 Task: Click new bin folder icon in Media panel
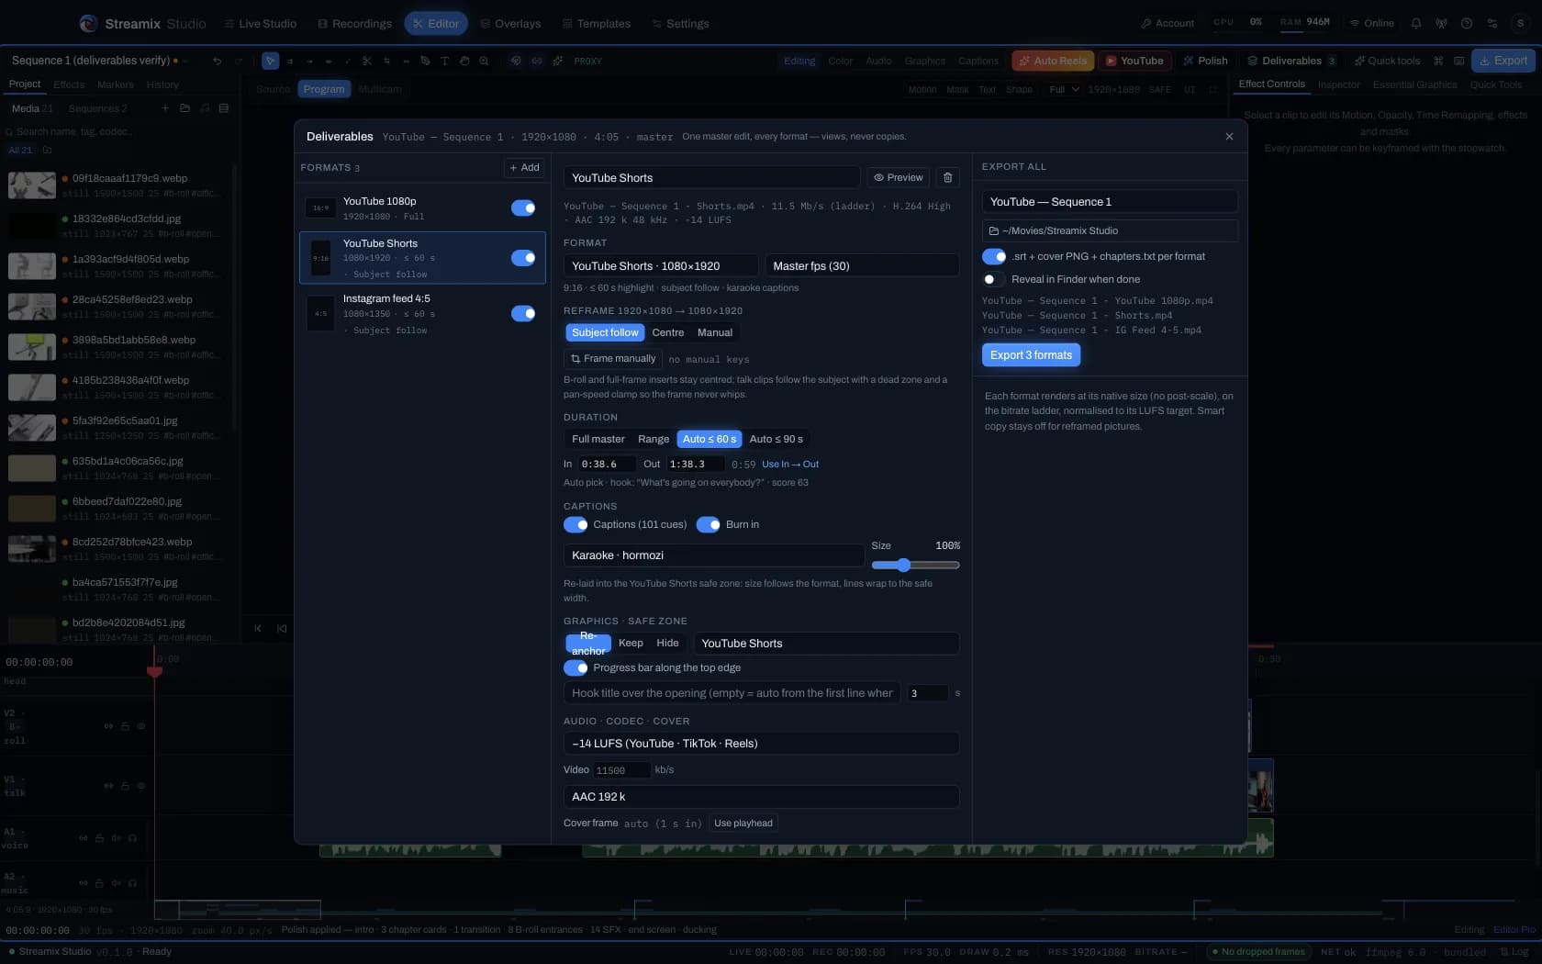[x=184, y=108]
